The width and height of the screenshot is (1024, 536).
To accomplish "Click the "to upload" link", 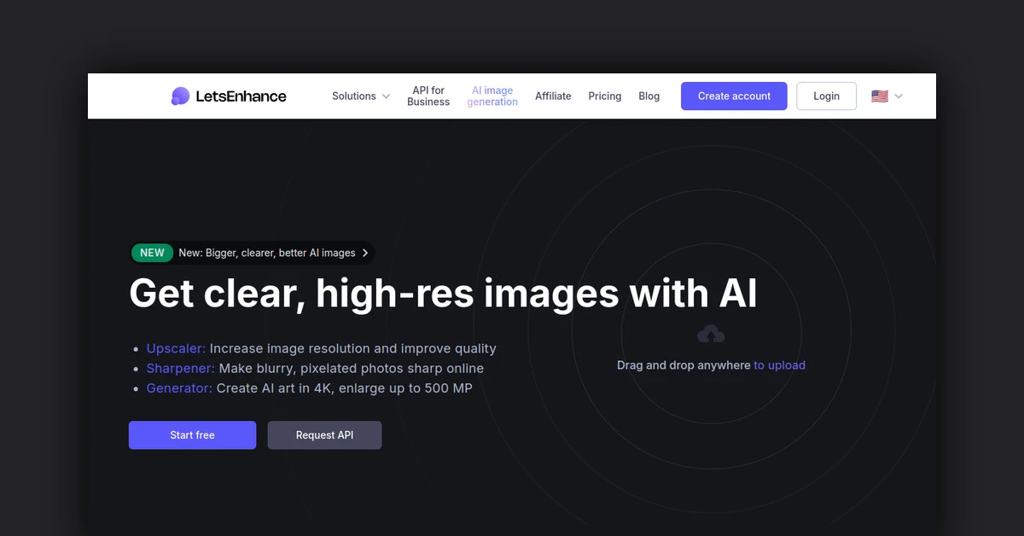I will (x=779, y=365).
